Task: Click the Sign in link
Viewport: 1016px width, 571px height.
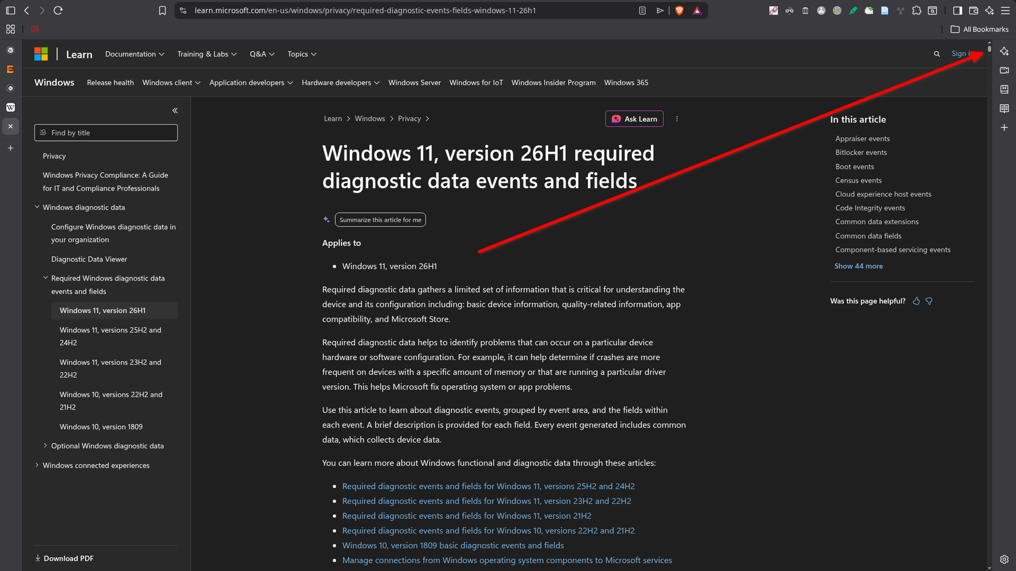Action: 964,54
